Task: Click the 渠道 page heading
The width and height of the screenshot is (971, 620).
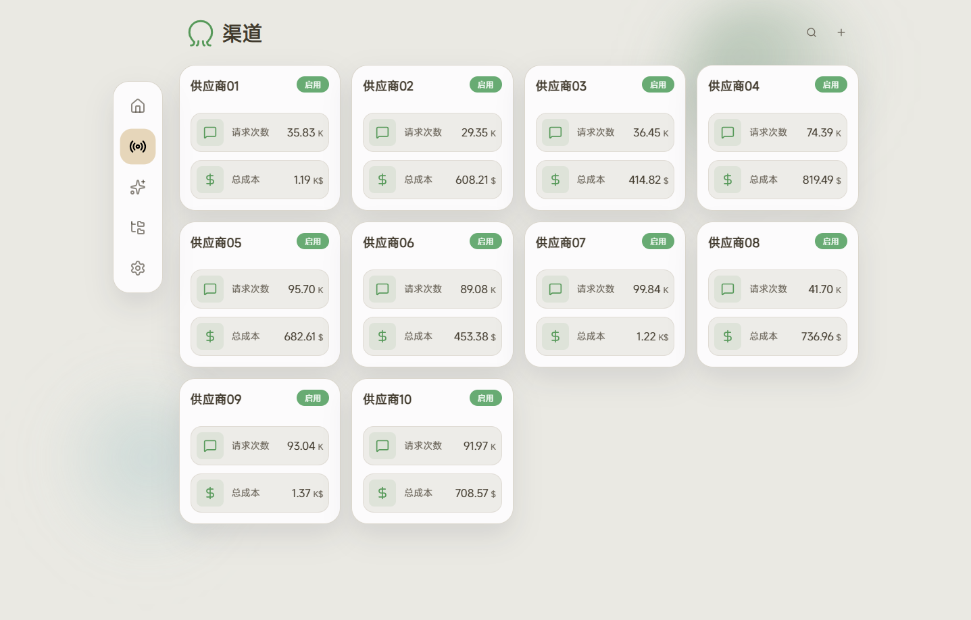Action: pos(242,33)
